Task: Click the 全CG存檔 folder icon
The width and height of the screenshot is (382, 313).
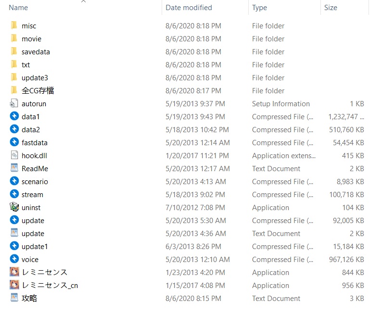Action: tap(14, 90)
